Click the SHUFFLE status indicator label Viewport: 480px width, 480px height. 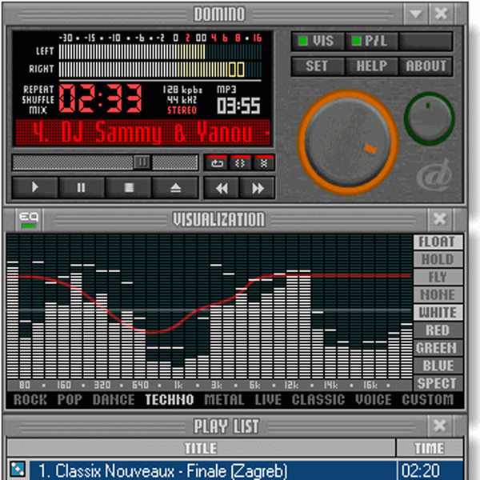click(38, 100)
